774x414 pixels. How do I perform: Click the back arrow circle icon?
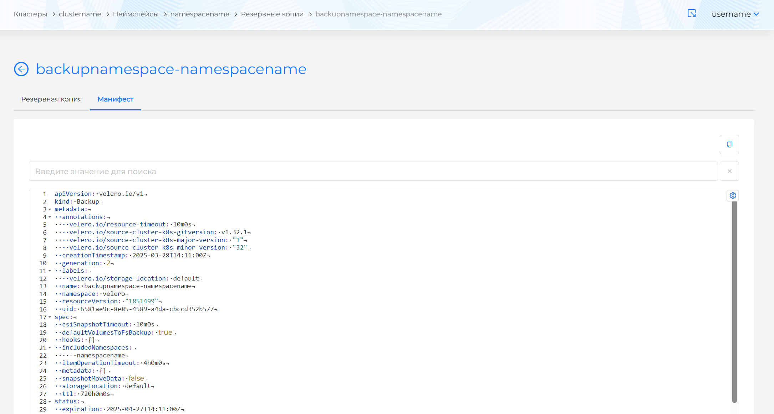coord(21,69)
